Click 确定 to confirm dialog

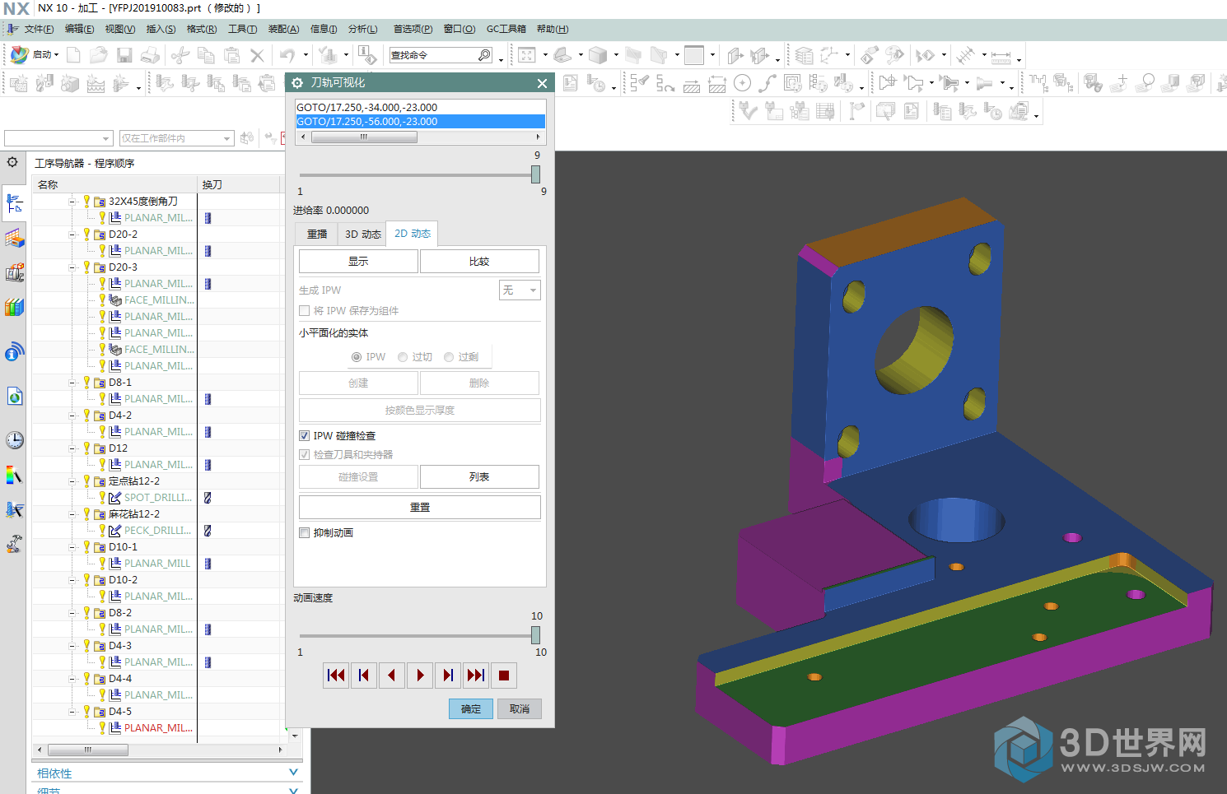point(471,709)
